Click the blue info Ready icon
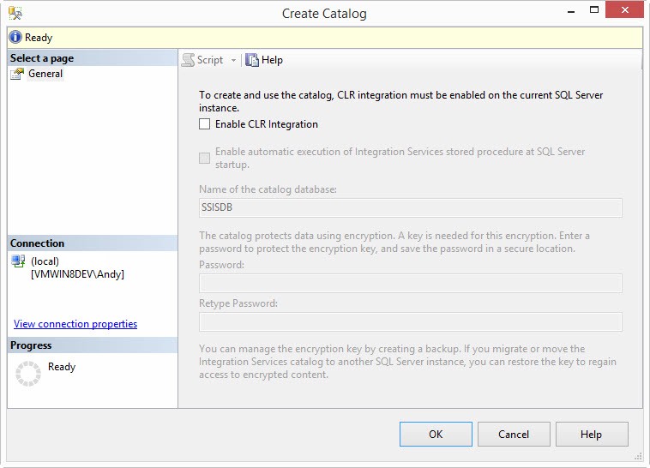 [x=15, y=38]
